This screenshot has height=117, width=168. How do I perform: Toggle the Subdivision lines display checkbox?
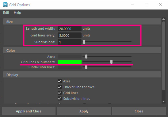click(59, 99)
